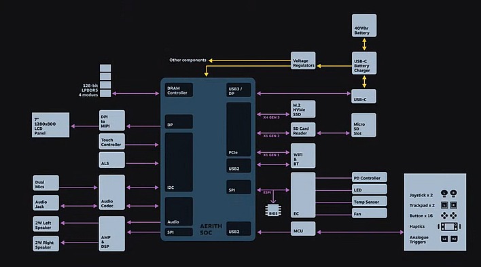The height and width of the screenshot is (267, 481).
Task: Select the Audio block in the SOC
Action: 179,211
